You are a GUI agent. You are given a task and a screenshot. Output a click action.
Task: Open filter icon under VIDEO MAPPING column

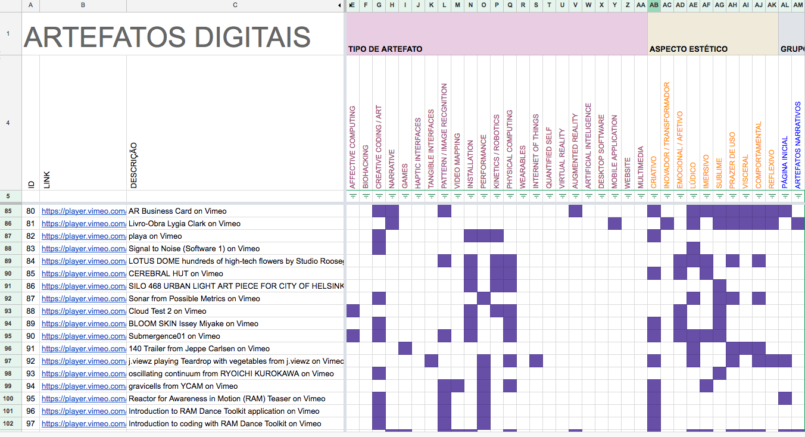457,196
